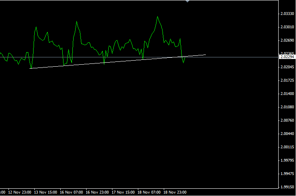The width and height of the screenshot is (296, 196).
Task: Click the 1.99475 price axis label
Action: point(288,174)
